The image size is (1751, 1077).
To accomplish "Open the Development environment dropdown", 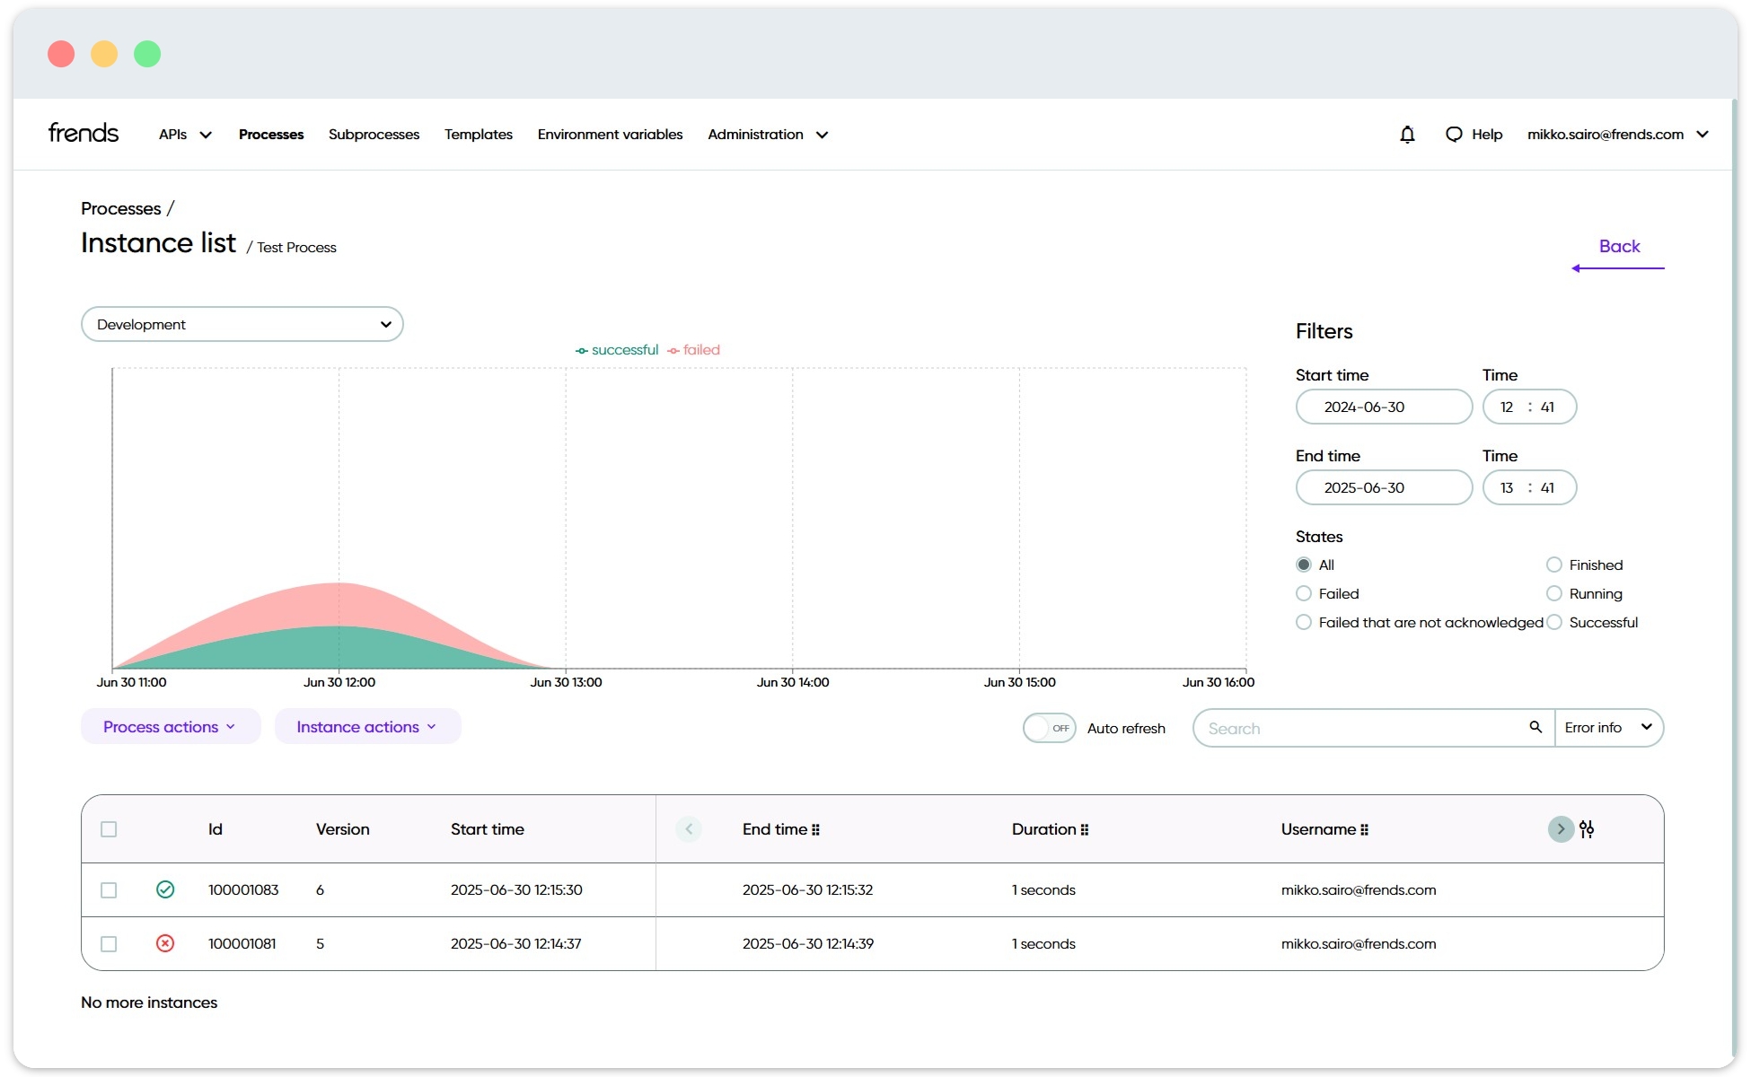I will [242, 324].
